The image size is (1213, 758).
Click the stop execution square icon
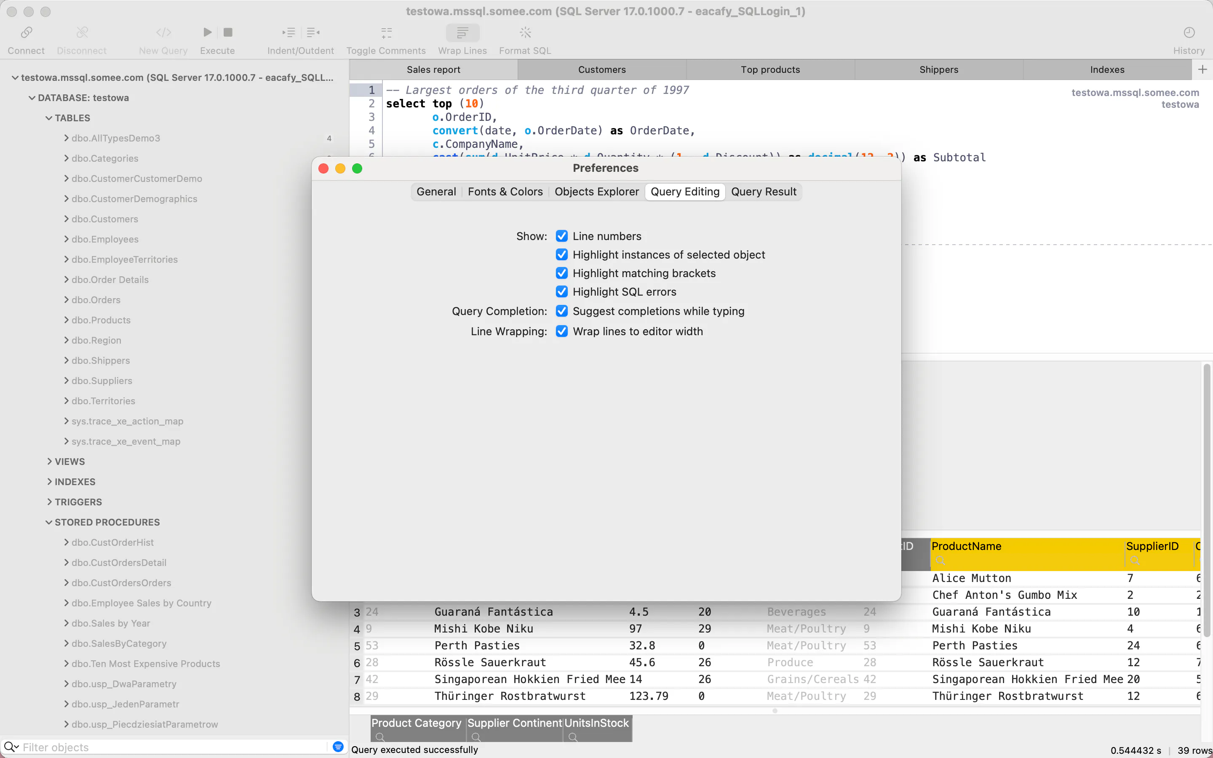click(228, 32)
